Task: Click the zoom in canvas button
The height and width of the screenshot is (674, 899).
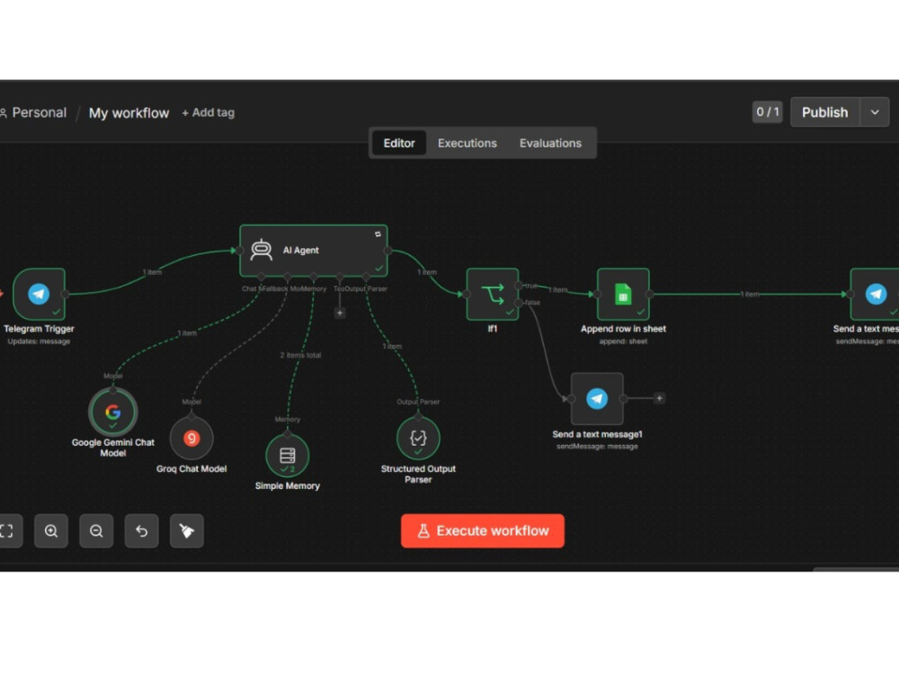Action: (x=51, y=531)
